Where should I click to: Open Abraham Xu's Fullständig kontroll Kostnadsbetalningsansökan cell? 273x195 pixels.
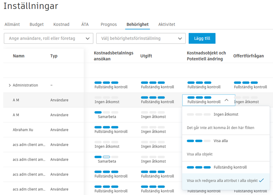(111, 130)
